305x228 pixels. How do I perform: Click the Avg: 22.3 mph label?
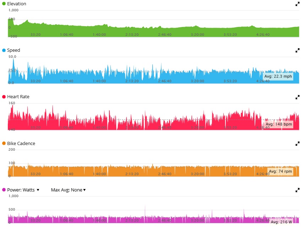278,76
